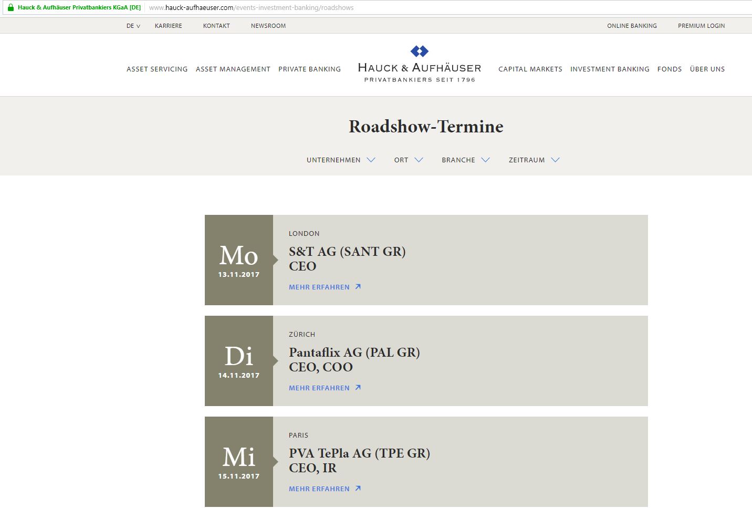Screen dimensions: 752x508
Task: Go to the Karriere page
Action: [x=169, y=26]
